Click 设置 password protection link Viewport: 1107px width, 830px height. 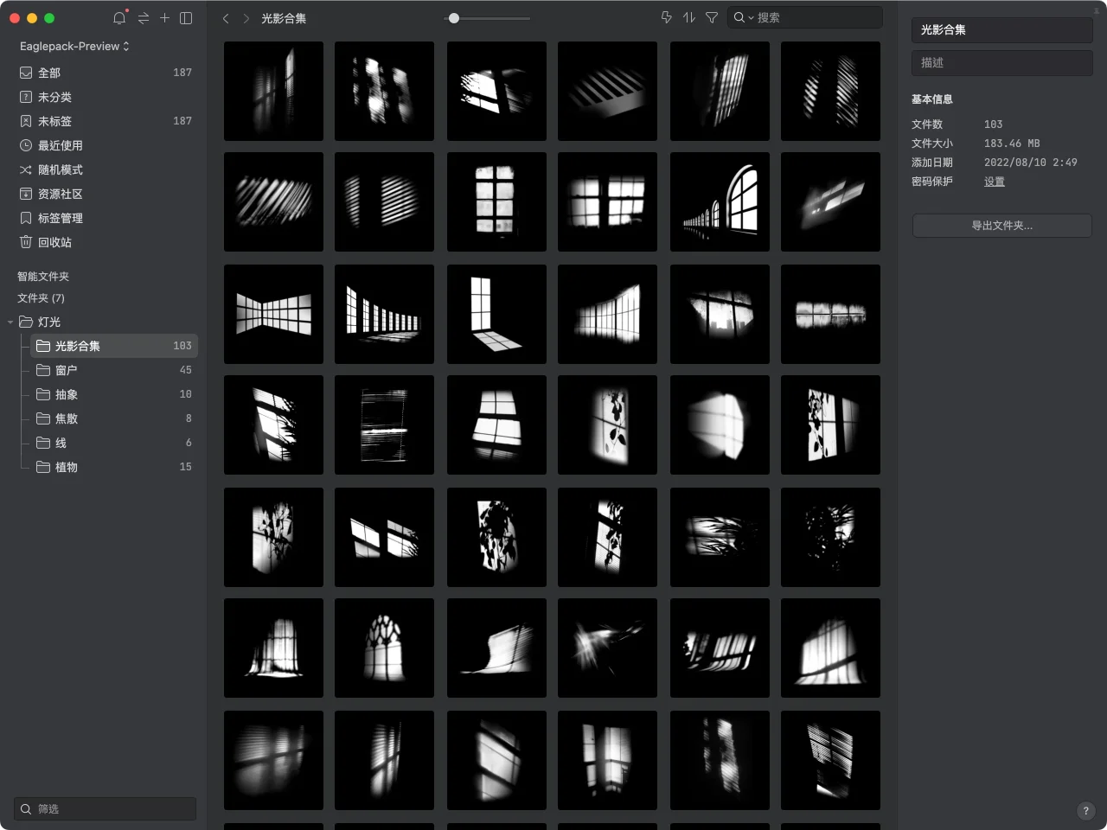click(x=995, y=182)
